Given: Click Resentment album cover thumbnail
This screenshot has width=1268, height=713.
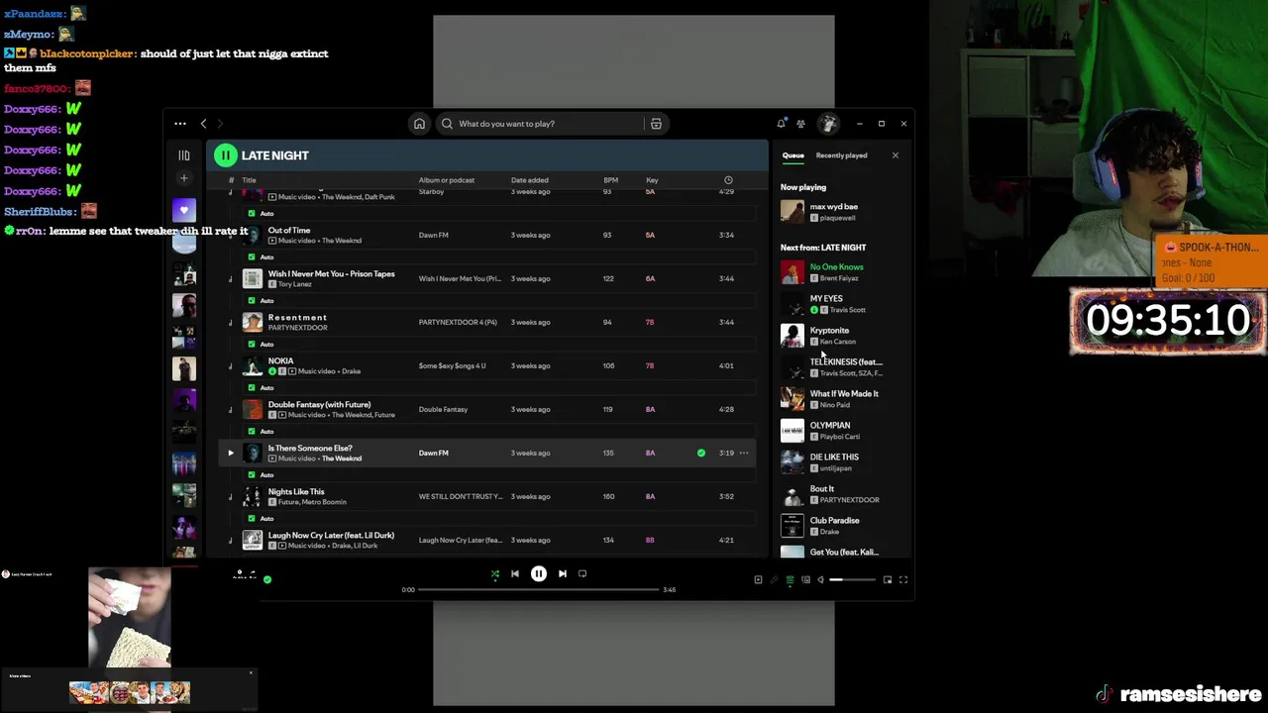Looking at the screenshot, I should 253,322.
